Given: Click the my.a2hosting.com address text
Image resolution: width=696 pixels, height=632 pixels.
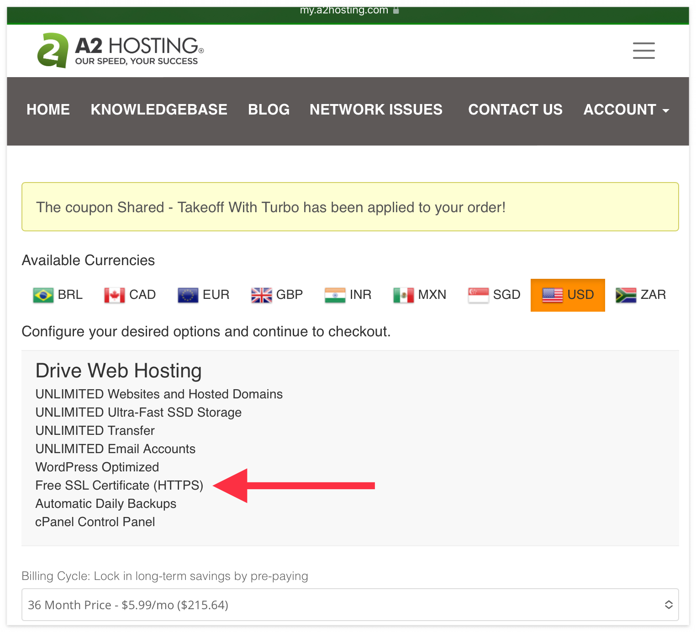Looking at the screenshot, I should pos(344,10).
